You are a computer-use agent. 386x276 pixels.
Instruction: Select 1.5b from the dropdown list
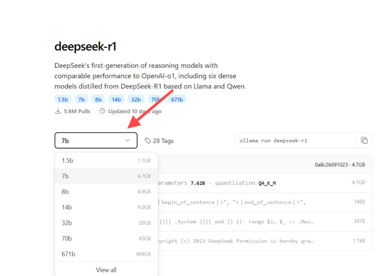click(x=106, y=160)
